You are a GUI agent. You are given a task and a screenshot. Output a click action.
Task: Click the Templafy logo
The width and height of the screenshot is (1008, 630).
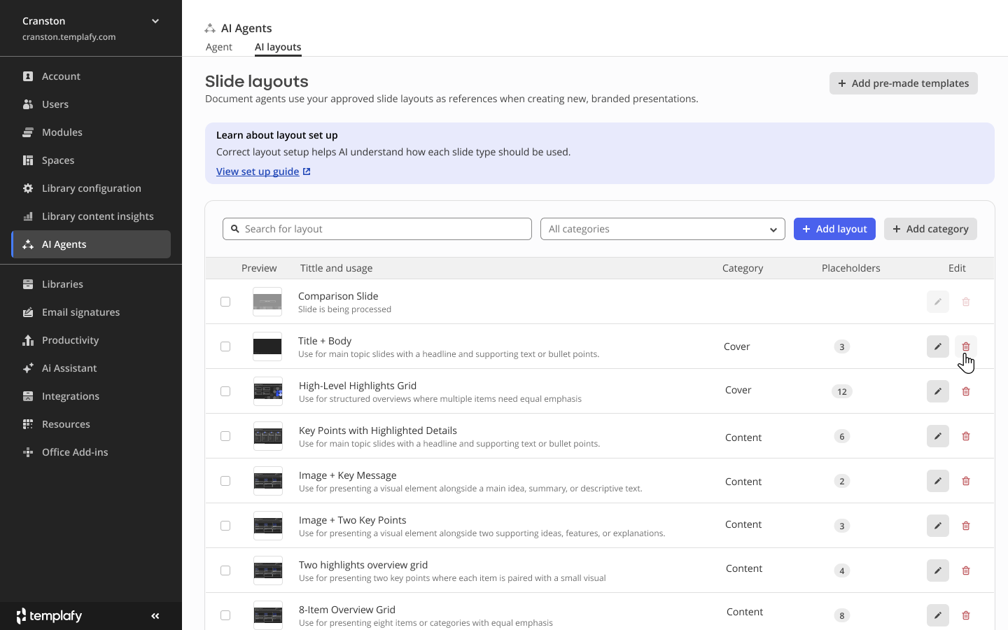coord(49,616)
